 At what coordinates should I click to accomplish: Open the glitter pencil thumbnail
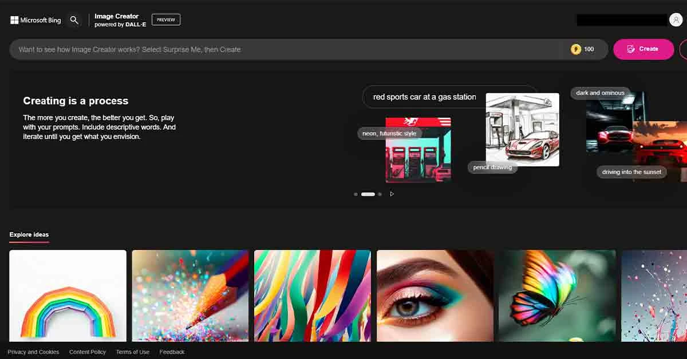(190, 296)
